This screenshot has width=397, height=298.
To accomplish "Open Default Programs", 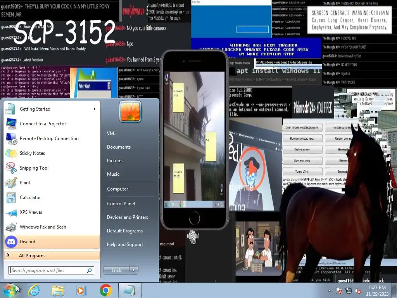I will click(x=124, y=231).
